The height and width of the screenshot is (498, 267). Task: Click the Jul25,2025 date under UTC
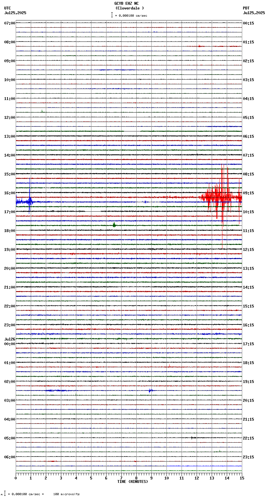pos(15,13)
